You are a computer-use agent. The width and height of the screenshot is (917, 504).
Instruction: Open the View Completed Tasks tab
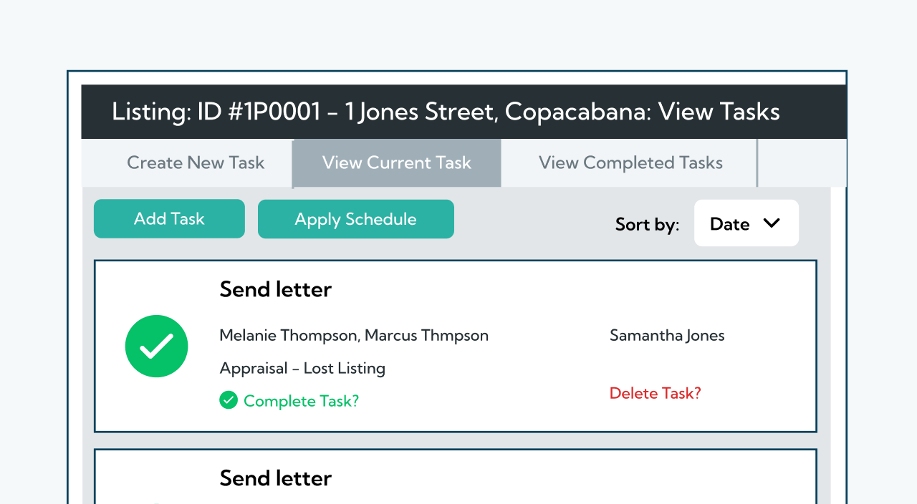tap(630, 163)
